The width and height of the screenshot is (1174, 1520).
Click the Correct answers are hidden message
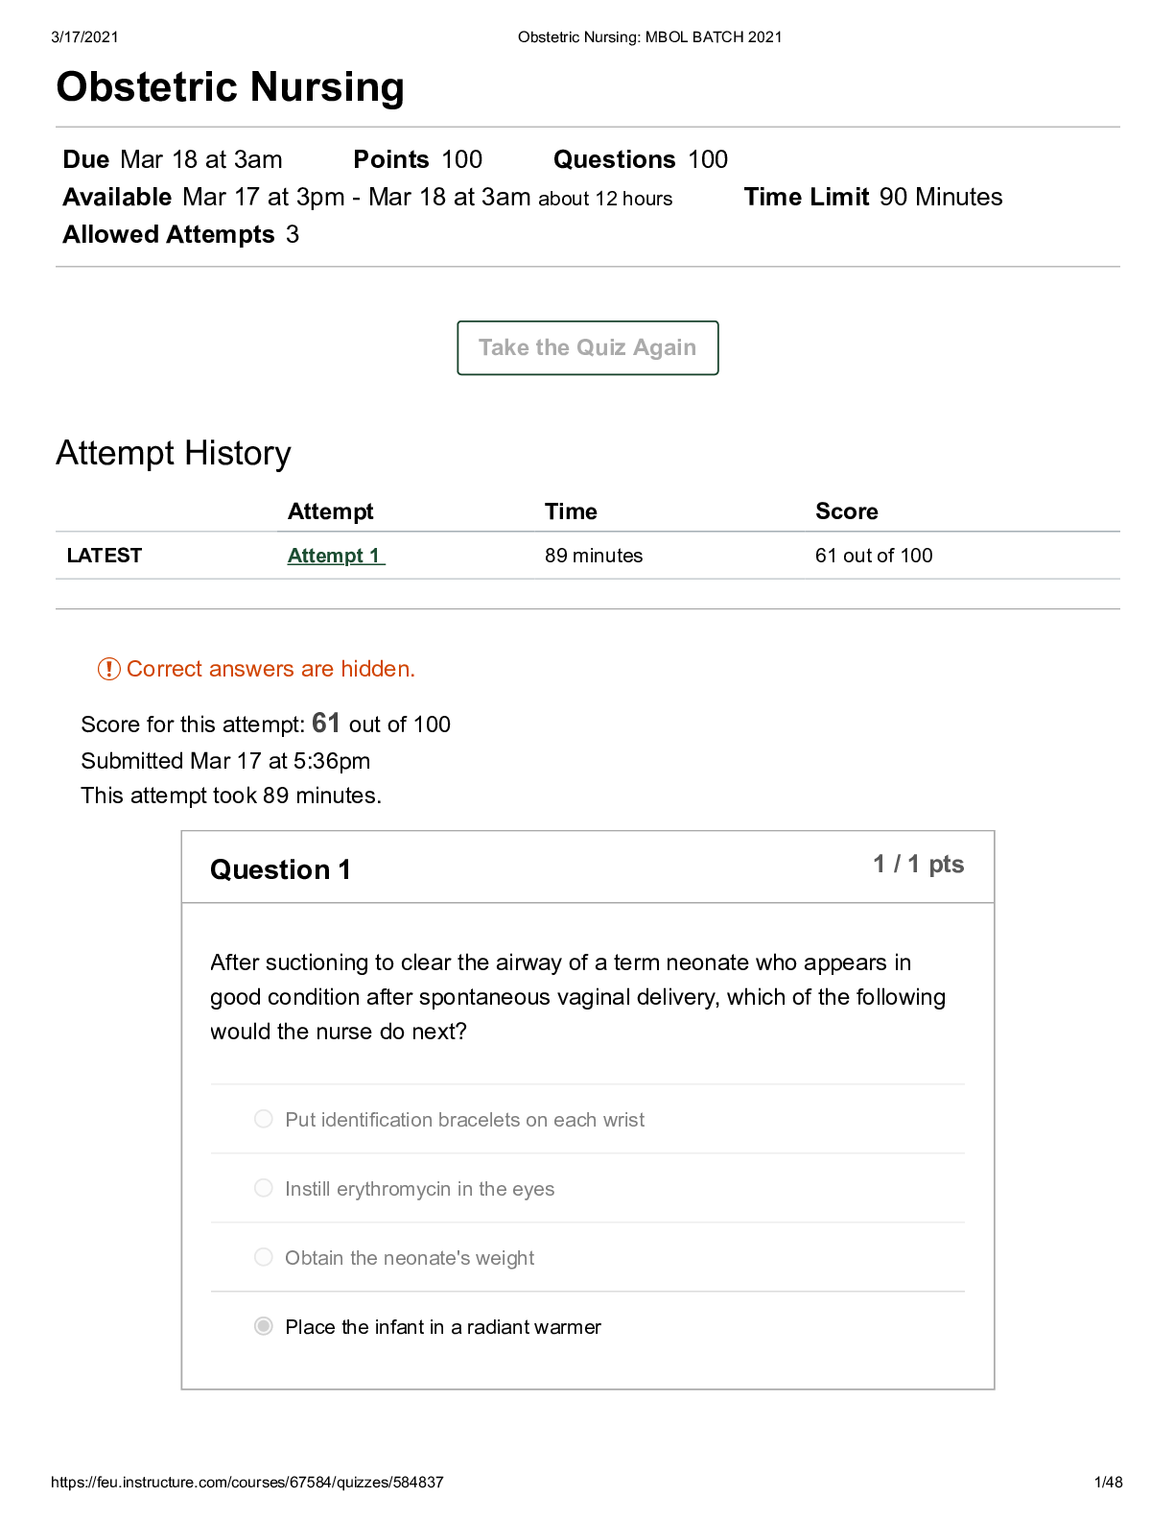pos(271,669)
